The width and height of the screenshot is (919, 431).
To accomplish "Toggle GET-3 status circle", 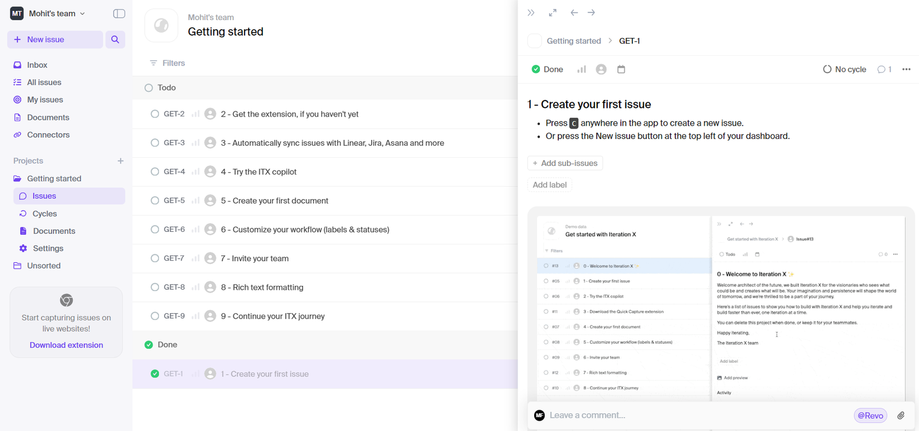I will click(x=155, y=143).
